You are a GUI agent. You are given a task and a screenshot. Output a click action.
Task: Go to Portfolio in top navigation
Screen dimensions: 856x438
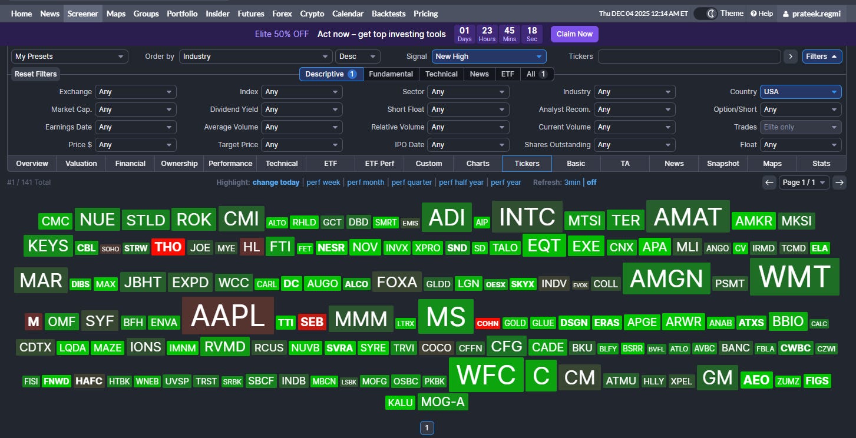click(182, 14)
